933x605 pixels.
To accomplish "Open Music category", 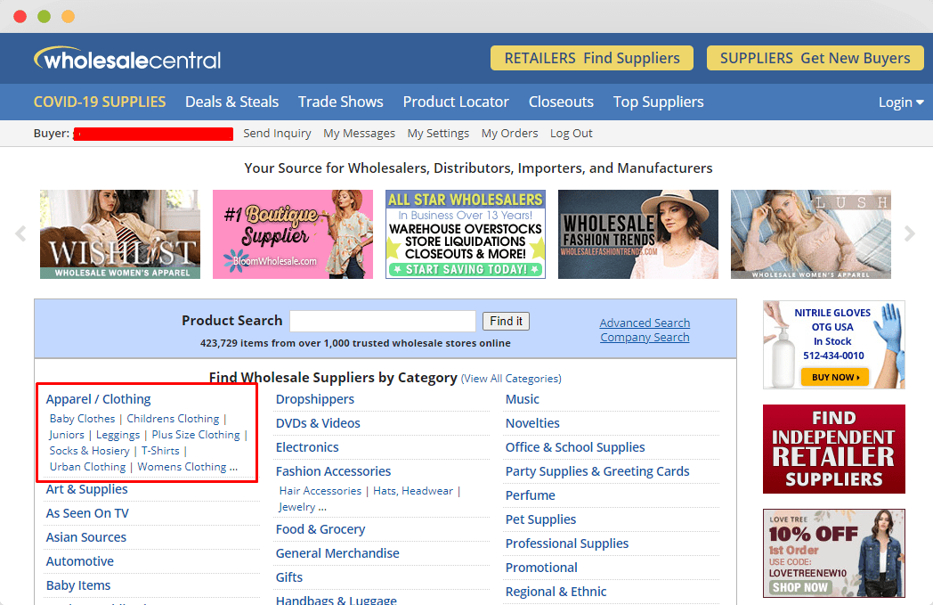I will tap(523, 399).
